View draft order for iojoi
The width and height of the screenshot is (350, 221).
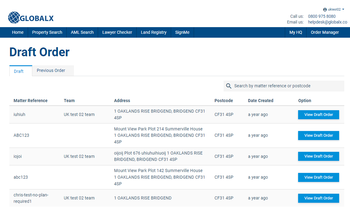(318, 156)
